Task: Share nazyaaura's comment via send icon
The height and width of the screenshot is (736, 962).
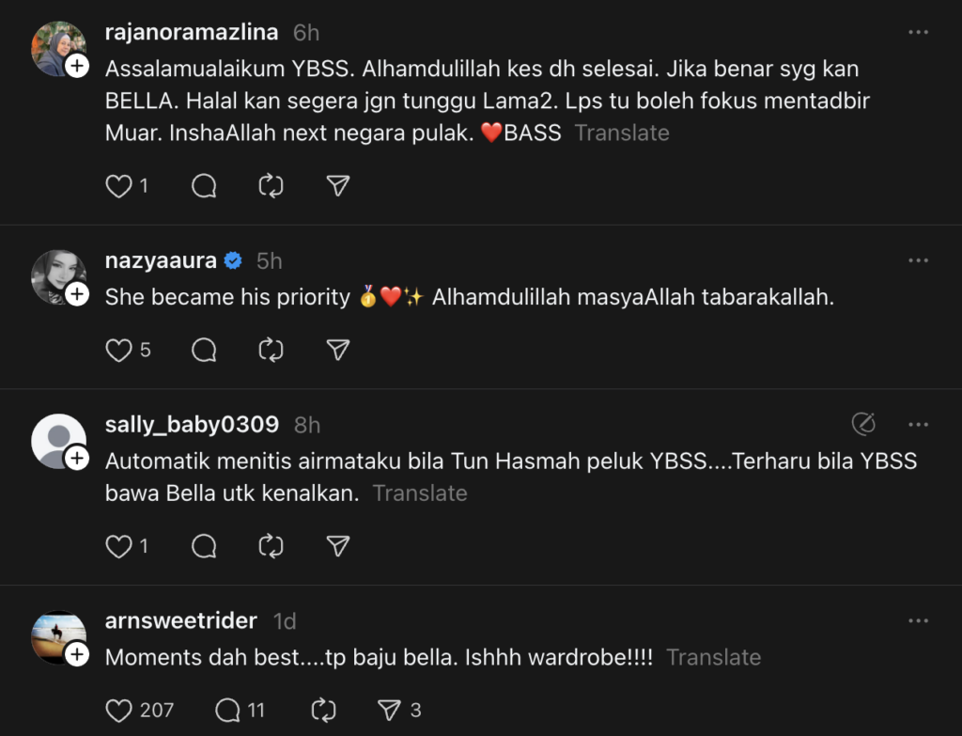Action: [338, 351]
